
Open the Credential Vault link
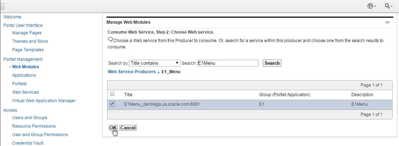(x=28, y=143)
